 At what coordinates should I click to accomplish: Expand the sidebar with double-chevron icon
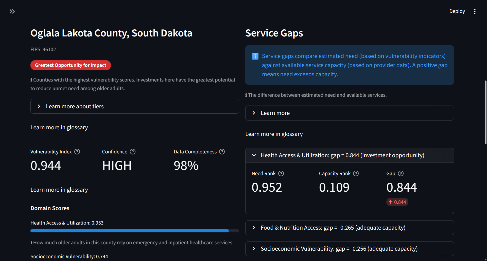coord(12,11)
